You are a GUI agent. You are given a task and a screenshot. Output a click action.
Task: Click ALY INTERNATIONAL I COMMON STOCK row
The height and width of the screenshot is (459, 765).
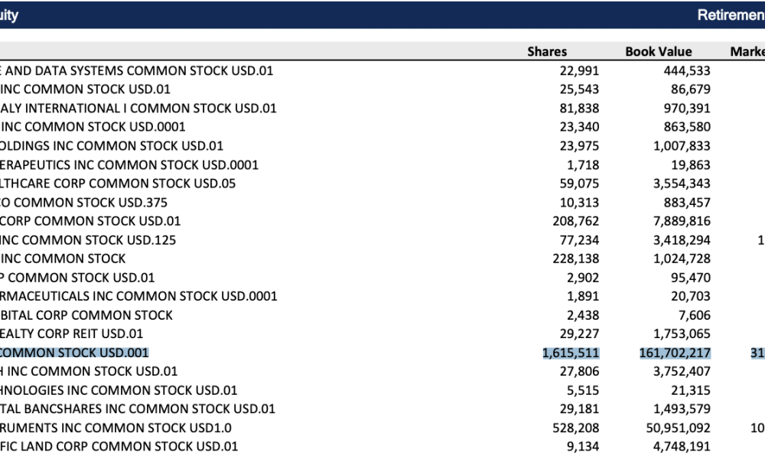pos(138,109)
